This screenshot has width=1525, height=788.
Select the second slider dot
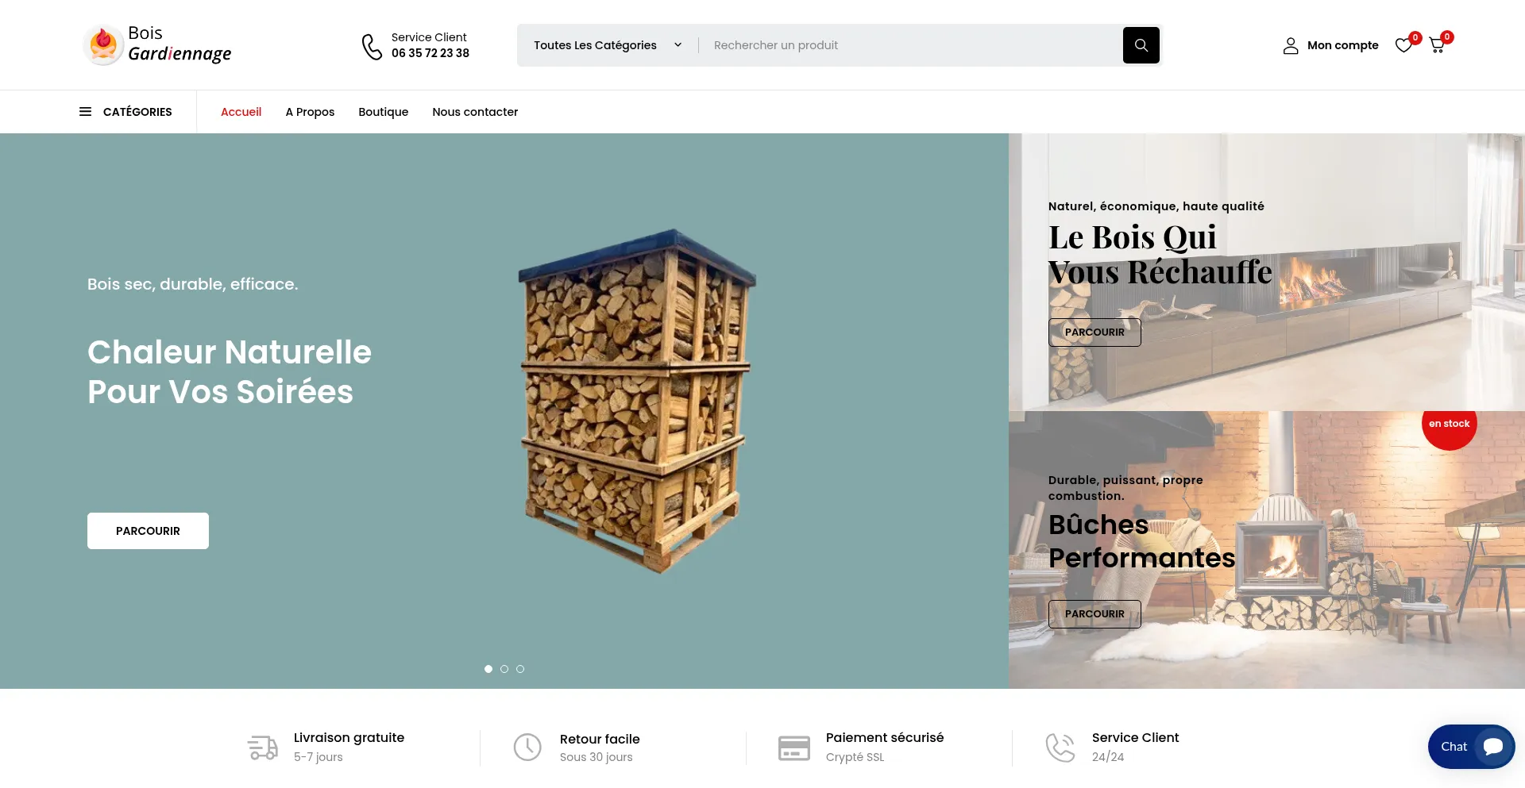click(x=504, y=669)
